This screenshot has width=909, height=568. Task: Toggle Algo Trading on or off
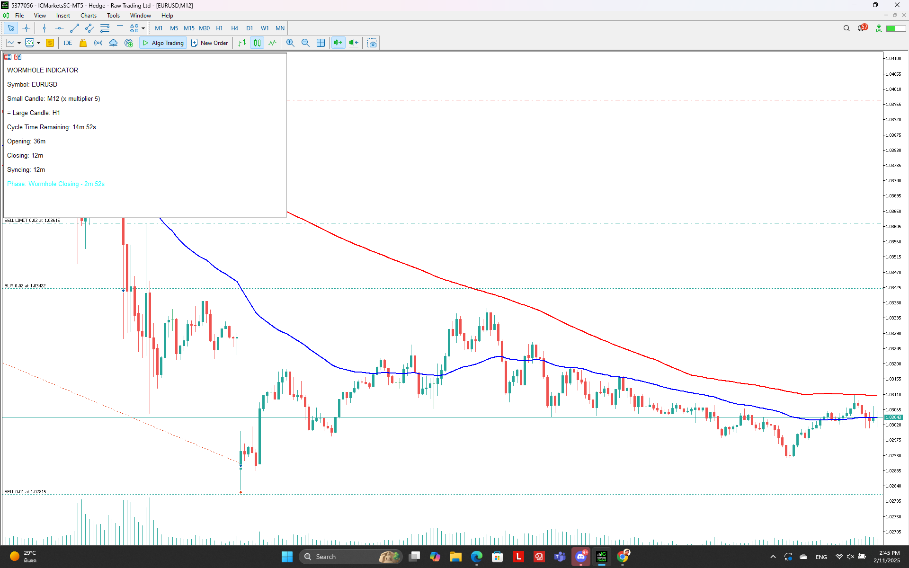163,43
